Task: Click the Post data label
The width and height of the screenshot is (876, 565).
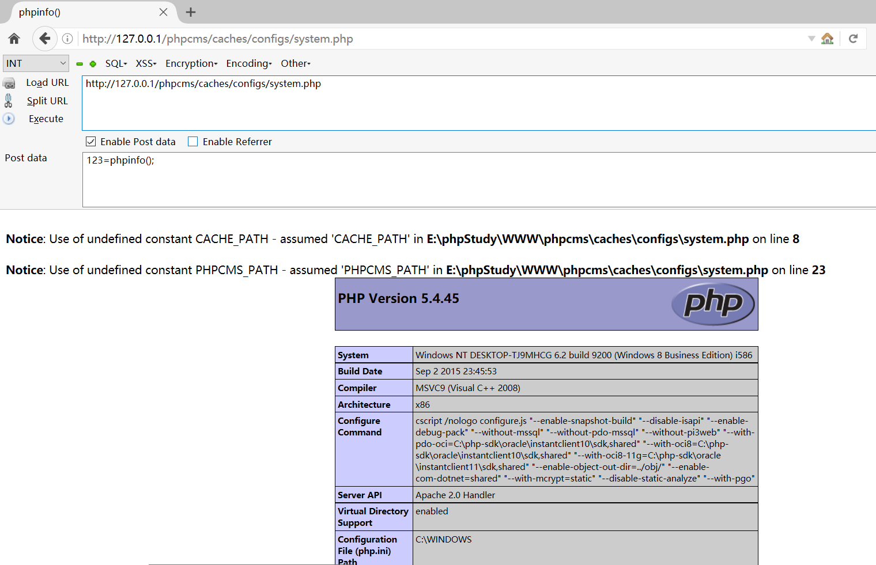Action: 26,158
